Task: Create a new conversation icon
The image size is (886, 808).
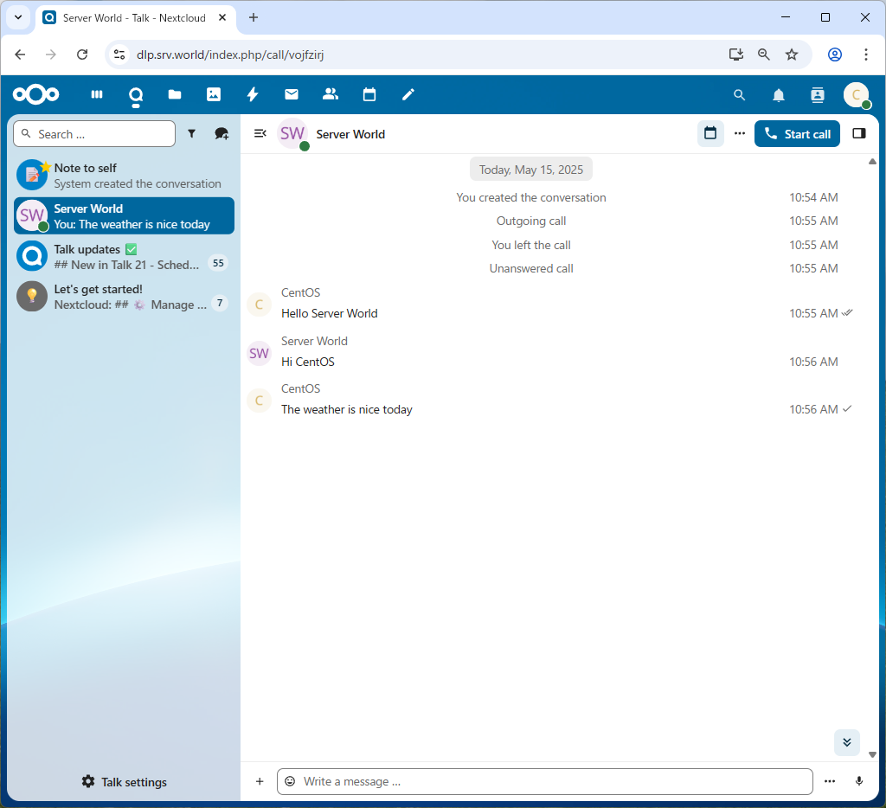Action: pos(221,133)
